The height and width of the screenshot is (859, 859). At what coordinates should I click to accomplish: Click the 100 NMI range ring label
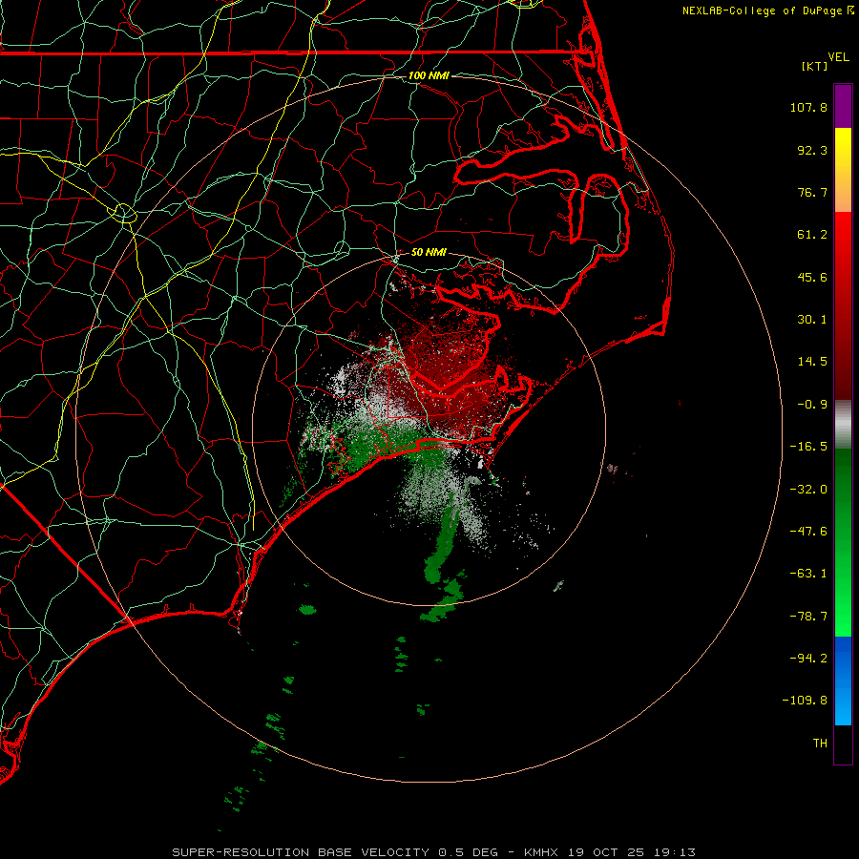[x=429, y=75]
